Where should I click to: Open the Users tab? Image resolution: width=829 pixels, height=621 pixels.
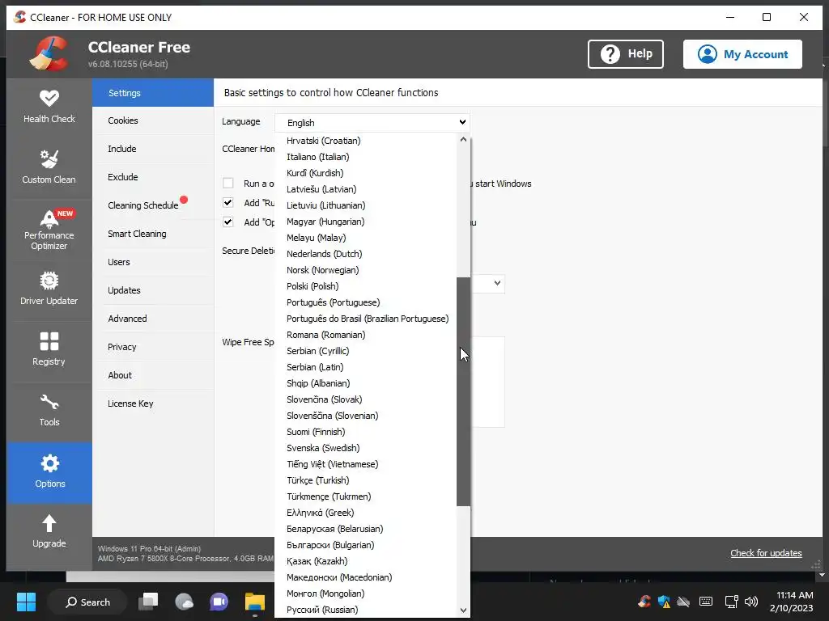(x=153, y=262)
